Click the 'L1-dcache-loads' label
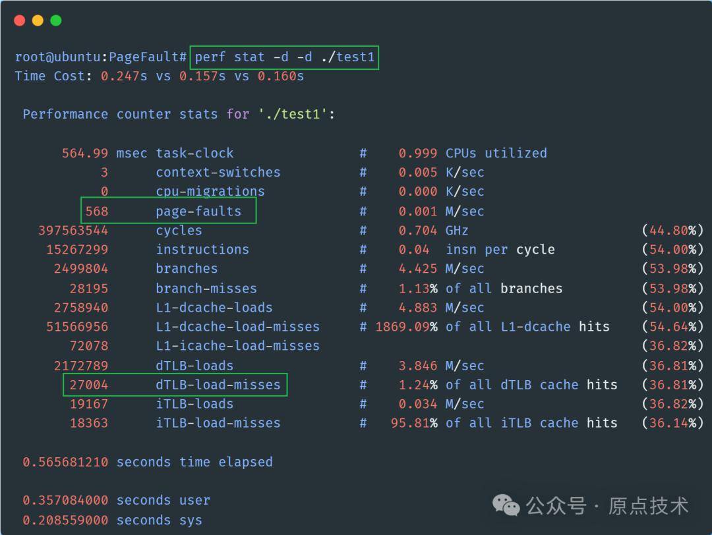 [214, 307]
